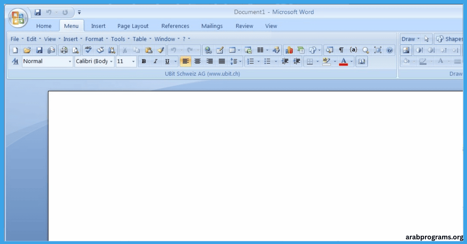Apply text Highlight Color
This screenshot has height=244, width=467.
[x=327, y=61]
